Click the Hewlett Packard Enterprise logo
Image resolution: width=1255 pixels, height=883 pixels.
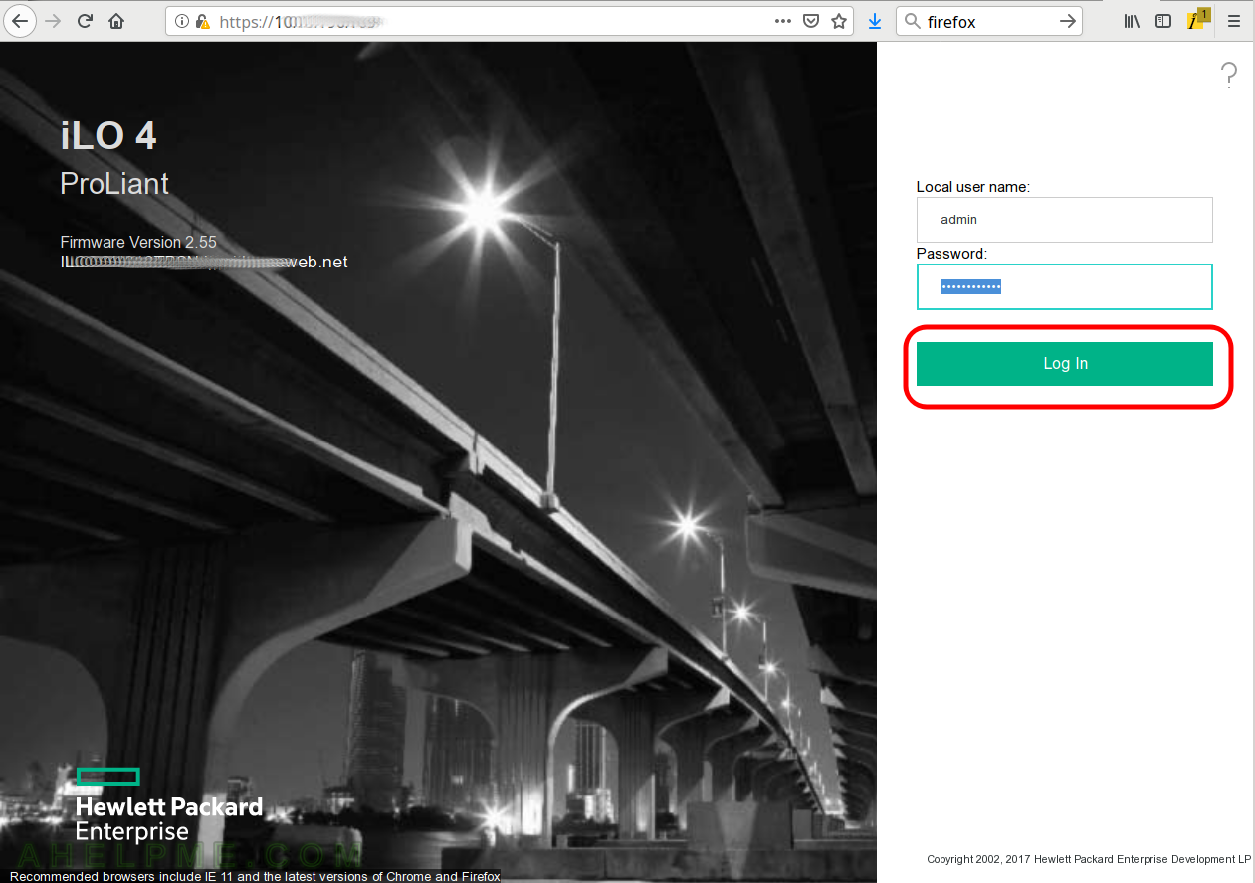(169, 804)
